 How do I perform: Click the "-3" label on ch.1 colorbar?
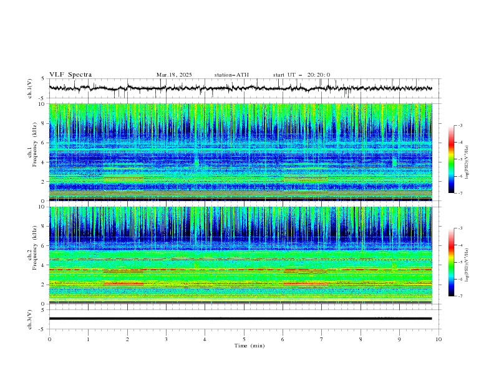[x=460, y=125]
